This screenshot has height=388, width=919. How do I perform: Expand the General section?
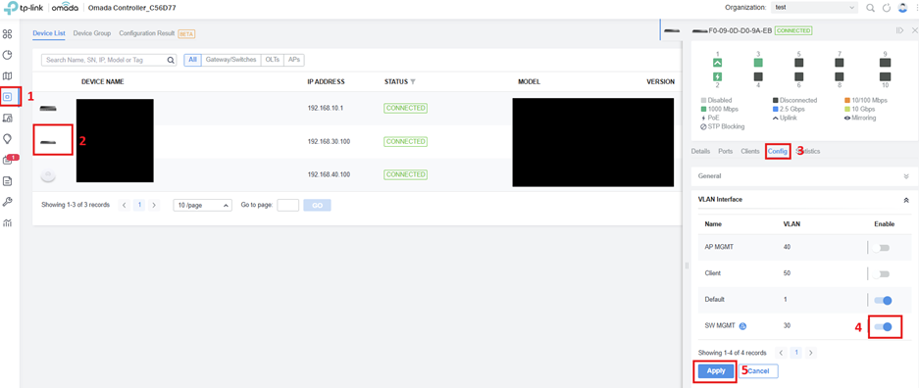tap(803, 175)
